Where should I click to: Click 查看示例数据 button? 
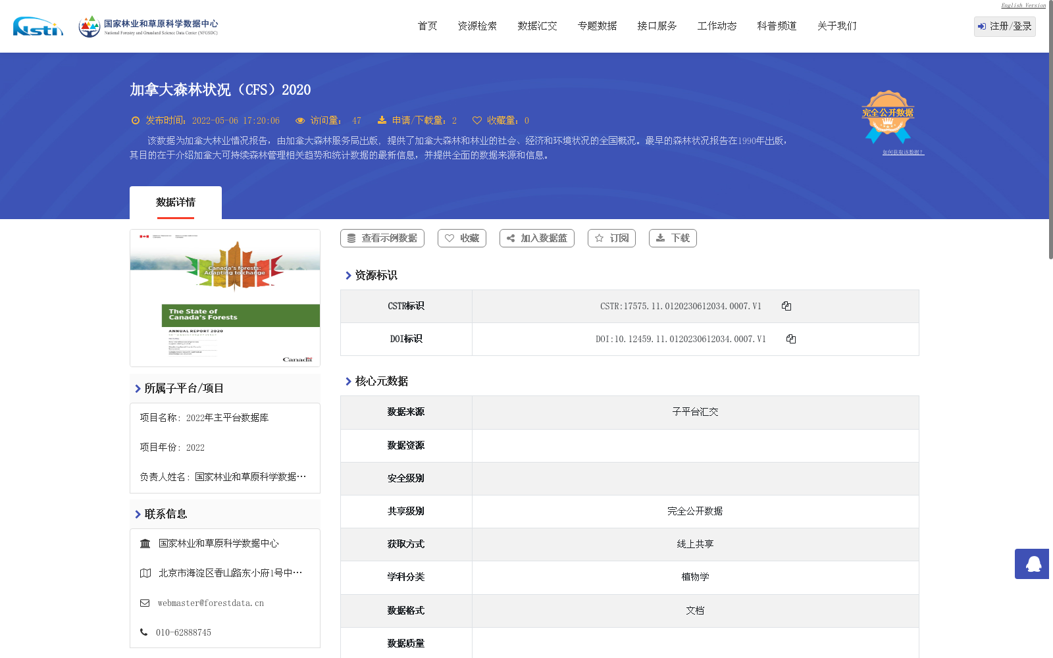click(x=382, y=238)
